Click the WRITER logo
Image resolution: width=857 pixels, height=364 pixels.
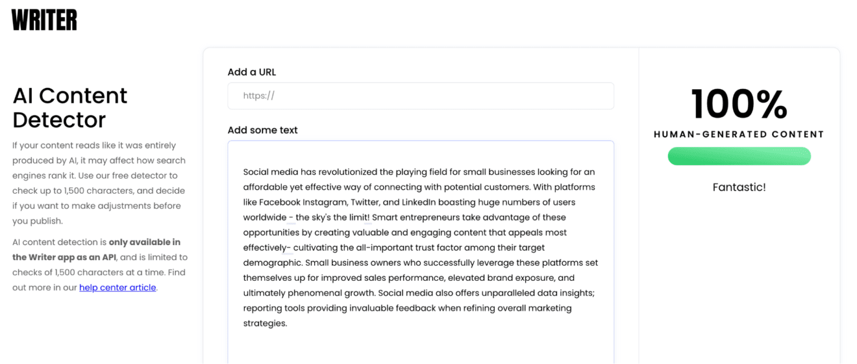44,20
